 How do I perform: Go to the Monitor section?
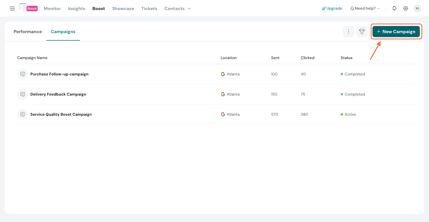[52, 9]
